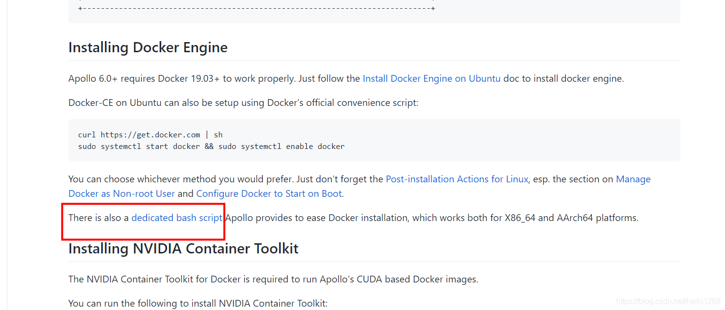This screenshot has height=310, width=725.
Task: Click the Installing NVIDIA Container Toolkit heading
Action: coord(183,249)
